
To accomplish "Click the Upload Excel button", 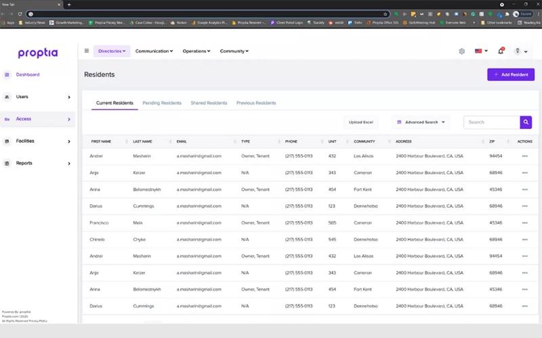I will tap(361, 122).
